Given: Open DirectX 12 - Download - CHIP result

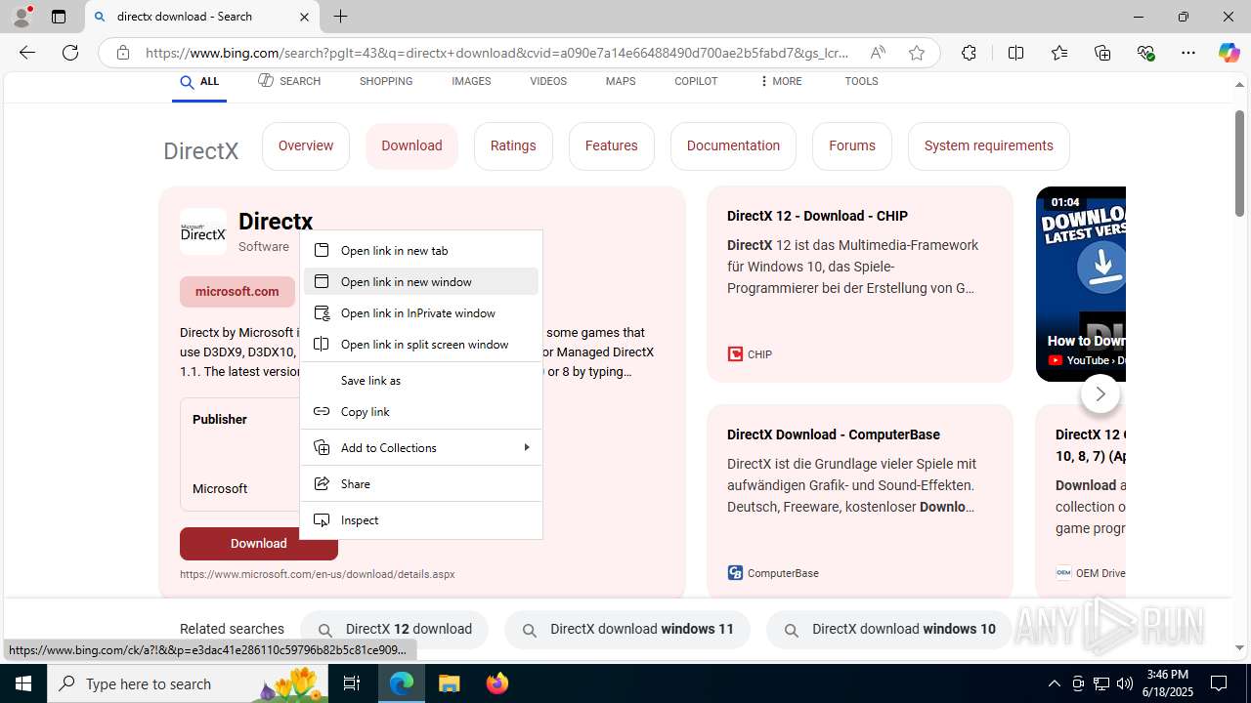Looking at the screenshot, I should pos(817,216).
